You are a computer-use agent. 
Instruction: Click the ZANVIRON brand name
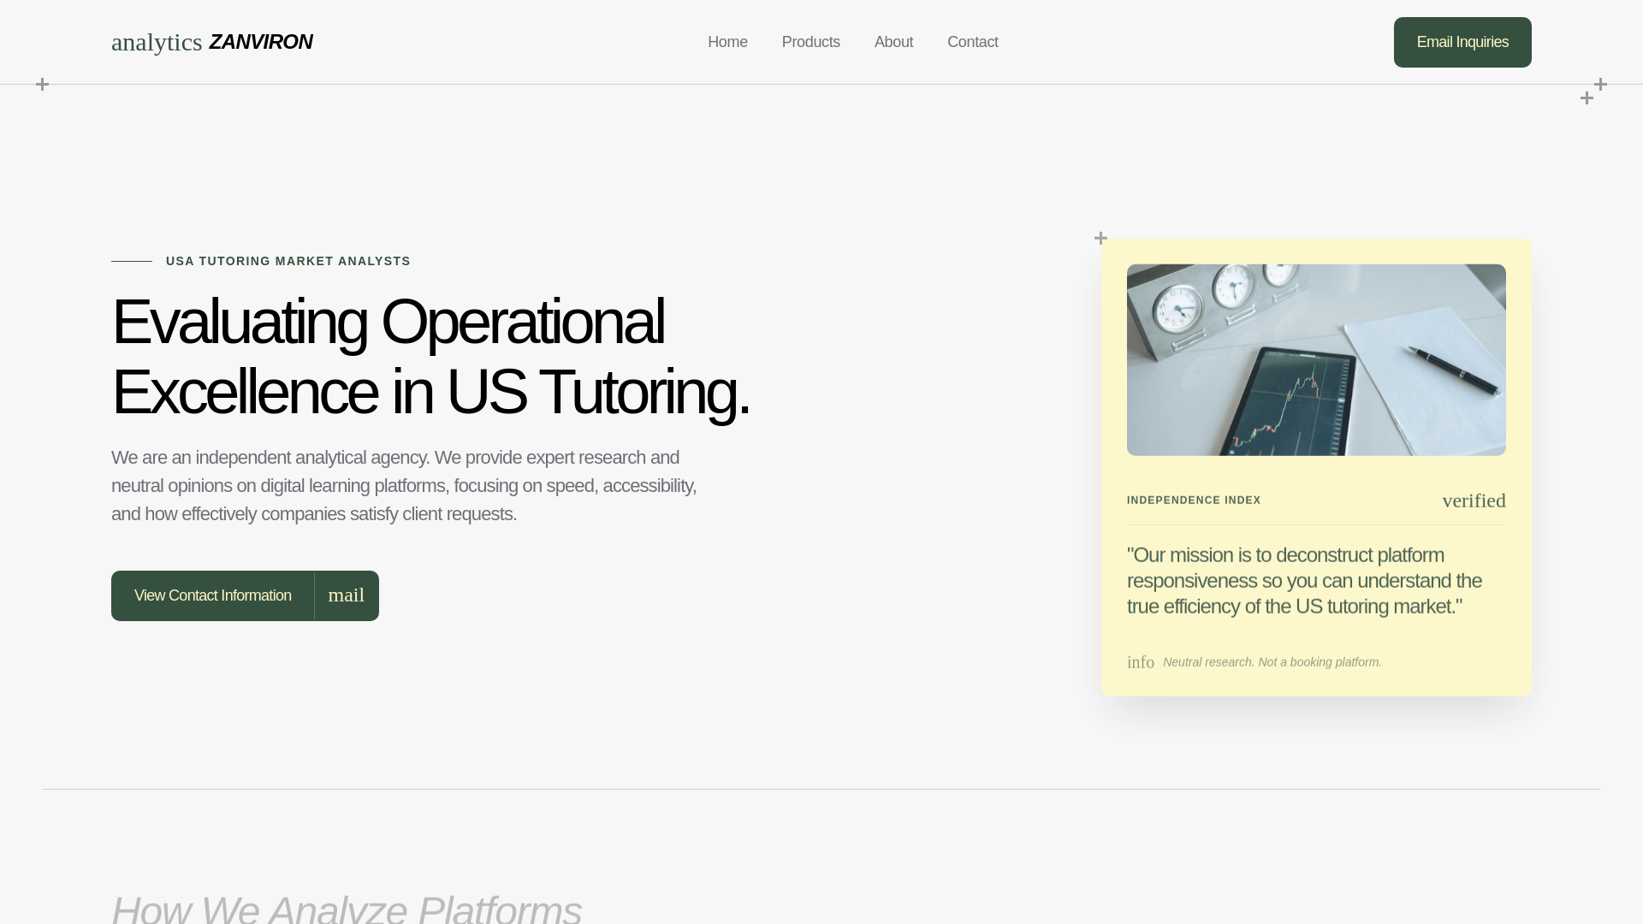coord(260,42)
